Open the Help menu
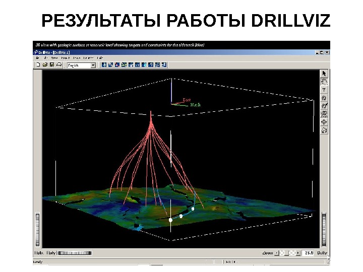The height and width of the screenshot is (272, 363). pos(100,58)
